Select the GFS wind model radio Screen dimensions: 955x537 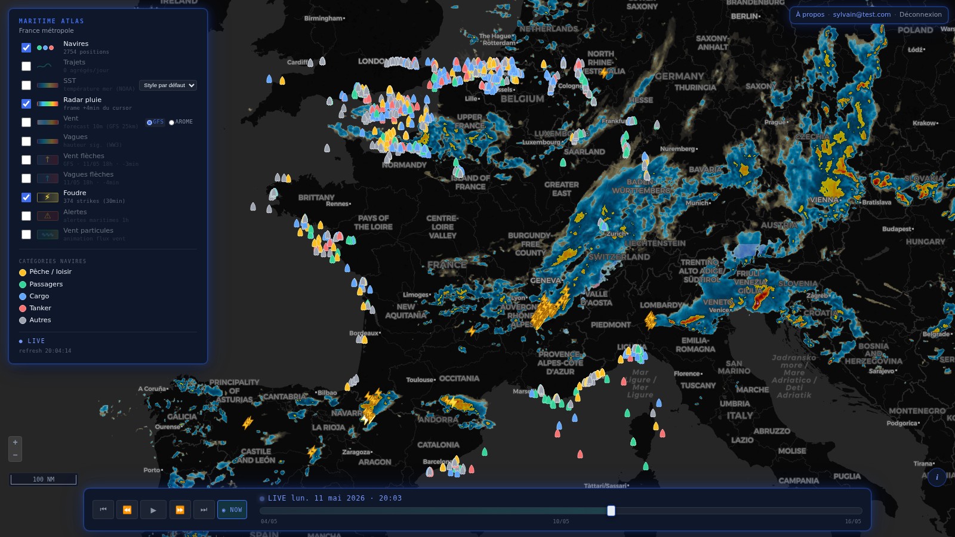click(149, 122)
